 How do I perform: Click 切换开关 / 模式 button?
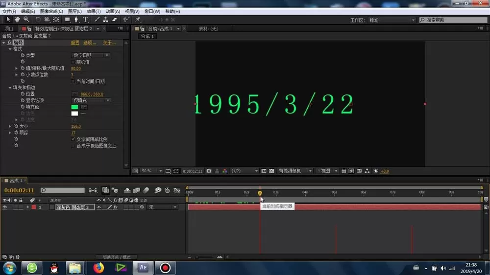tap(117, 257)
